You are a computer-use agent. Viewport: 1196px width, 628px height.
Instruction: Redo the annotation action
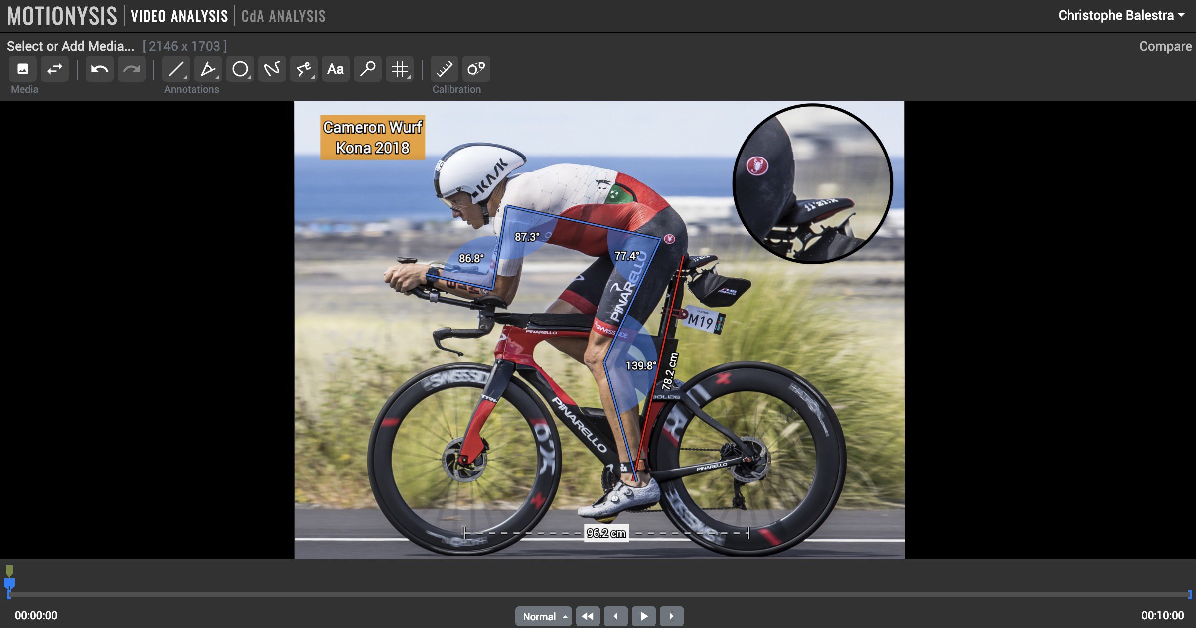132,69
